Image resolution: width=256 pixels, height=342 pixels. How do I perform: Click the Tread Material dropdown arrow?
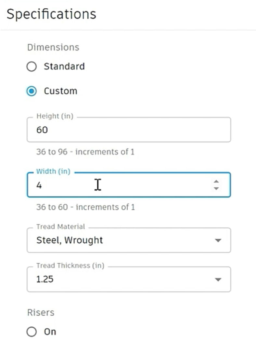pos(218,240)
